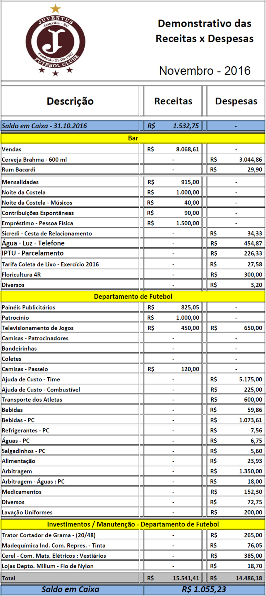Image resolution: width=266 pixels, height=596 pixels.
Task: Click the 'Ajuda de Custo - Time' label
Action: 31,379
